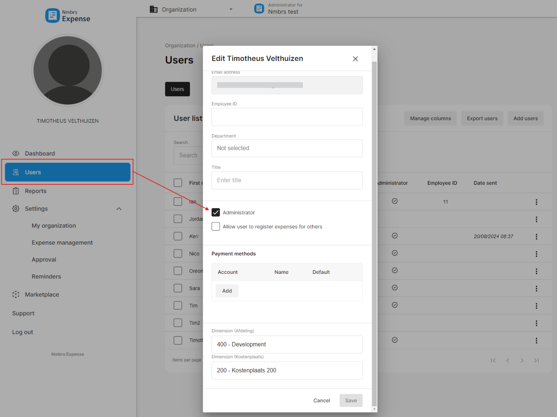This screenshot has height=417, width=557.
Task: Collapse the Settings section chevron
Action: coord(119,209)
